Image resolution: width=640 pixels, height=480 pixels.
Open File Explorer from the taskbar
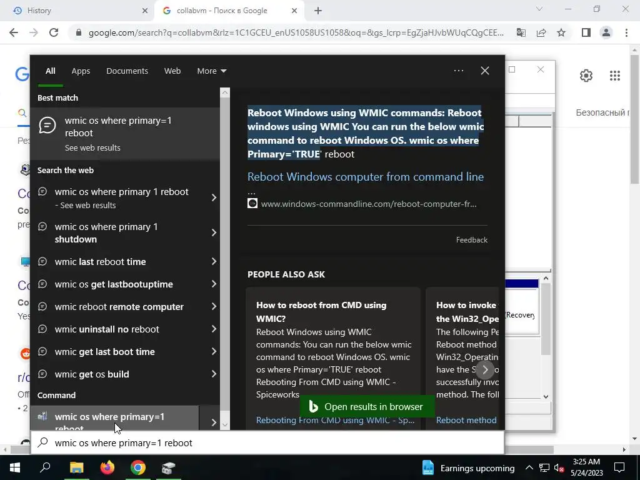point(77,467)
